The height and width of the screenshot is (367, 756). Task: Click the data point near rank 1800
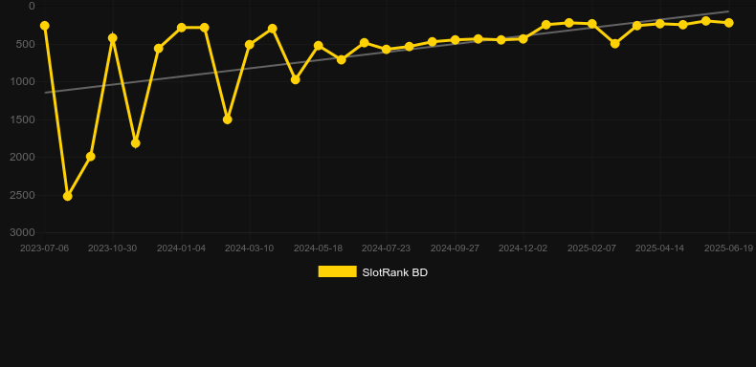(x=136, y=143)
